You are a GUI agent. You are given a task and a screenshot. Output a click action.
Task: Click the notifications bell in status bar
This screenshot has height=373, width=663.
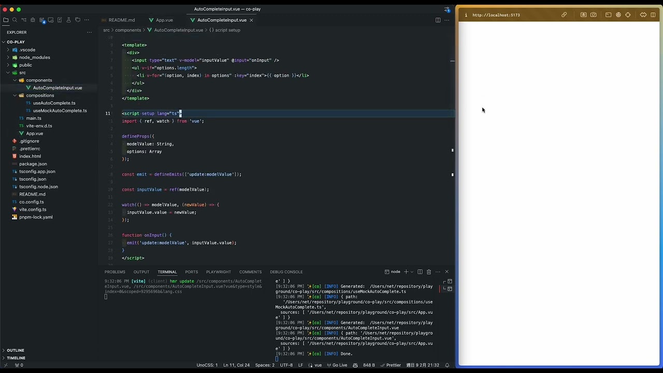(x=447, y=365)
